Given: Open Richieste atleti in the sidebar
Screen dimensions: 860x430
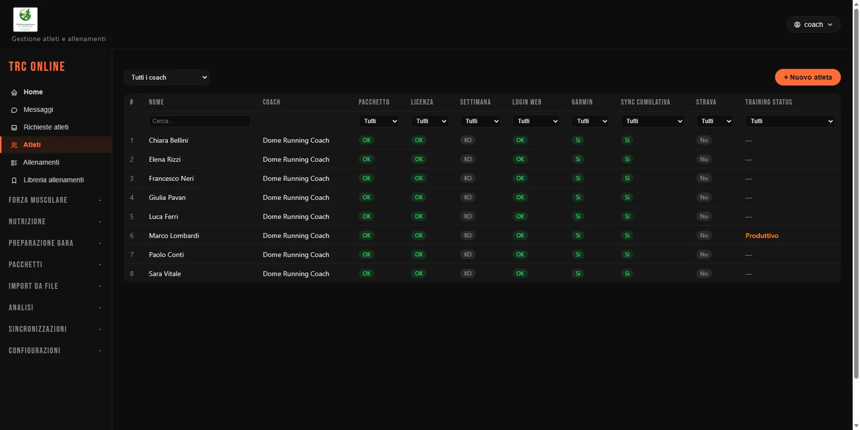Looking at the screenshot, I should [x=56, y=127].
